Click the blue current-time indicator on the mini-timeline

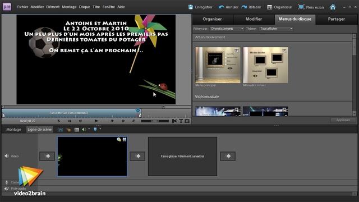click(138, 111)
